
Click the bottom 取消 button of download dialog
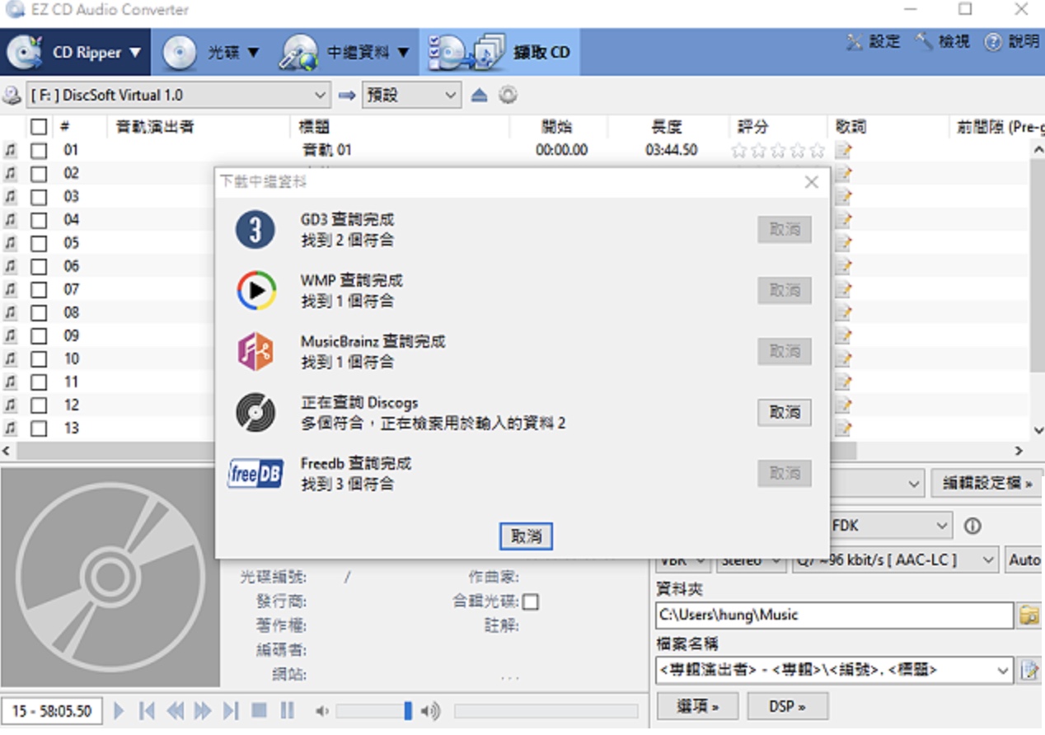pos(526,536)
